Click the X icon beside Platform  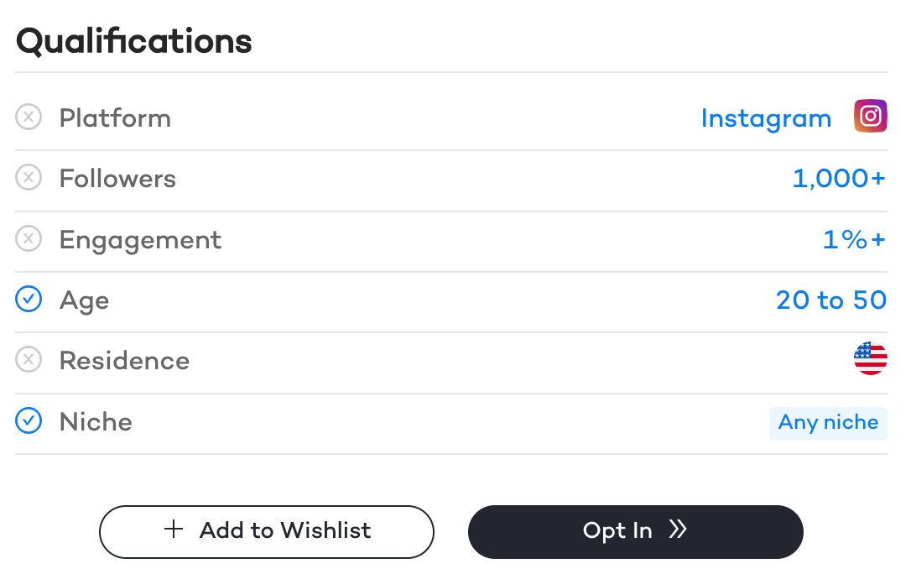point(29,117)
